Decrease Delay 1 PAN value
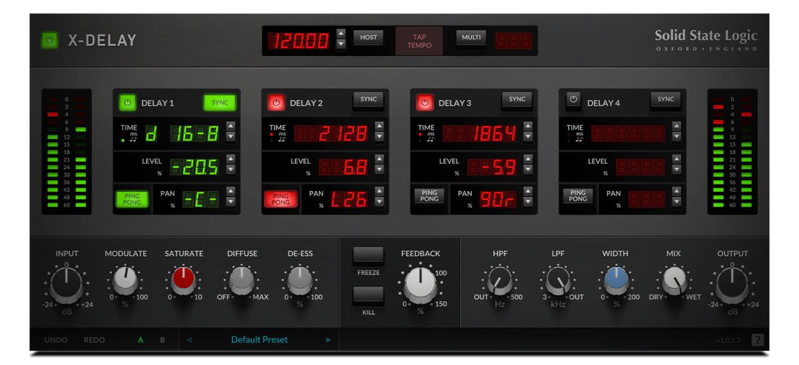799x365 pixels. point(231,202)
